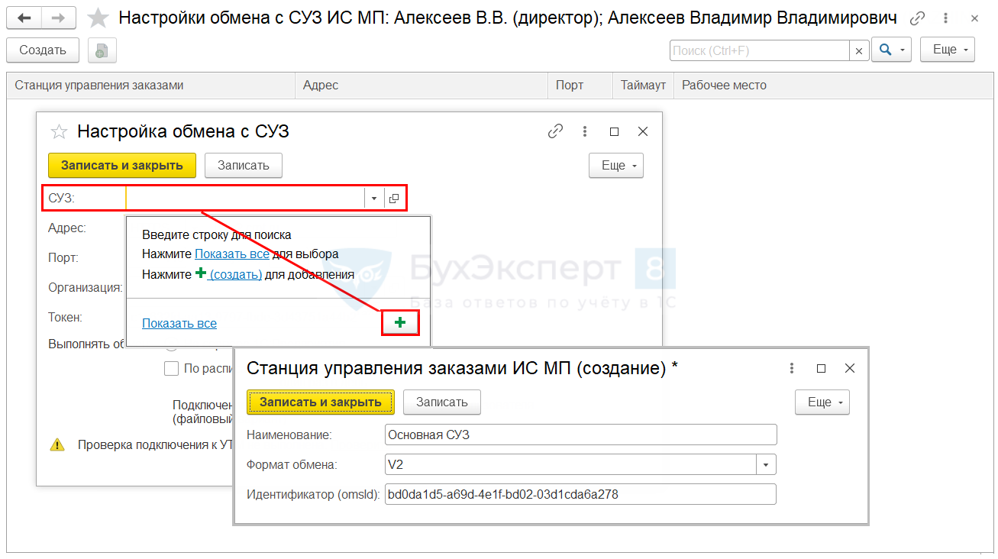Viewport: 998px width, 559px height.
Task: Maximize the Станция управления заказами ИС МП dialog
Action: pyautogui.click(x=821, y=368)
